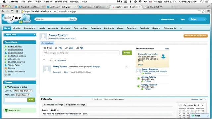Open Dr. Richard Gregory recent item
The image size is (212, 119).
pos(17,56)
